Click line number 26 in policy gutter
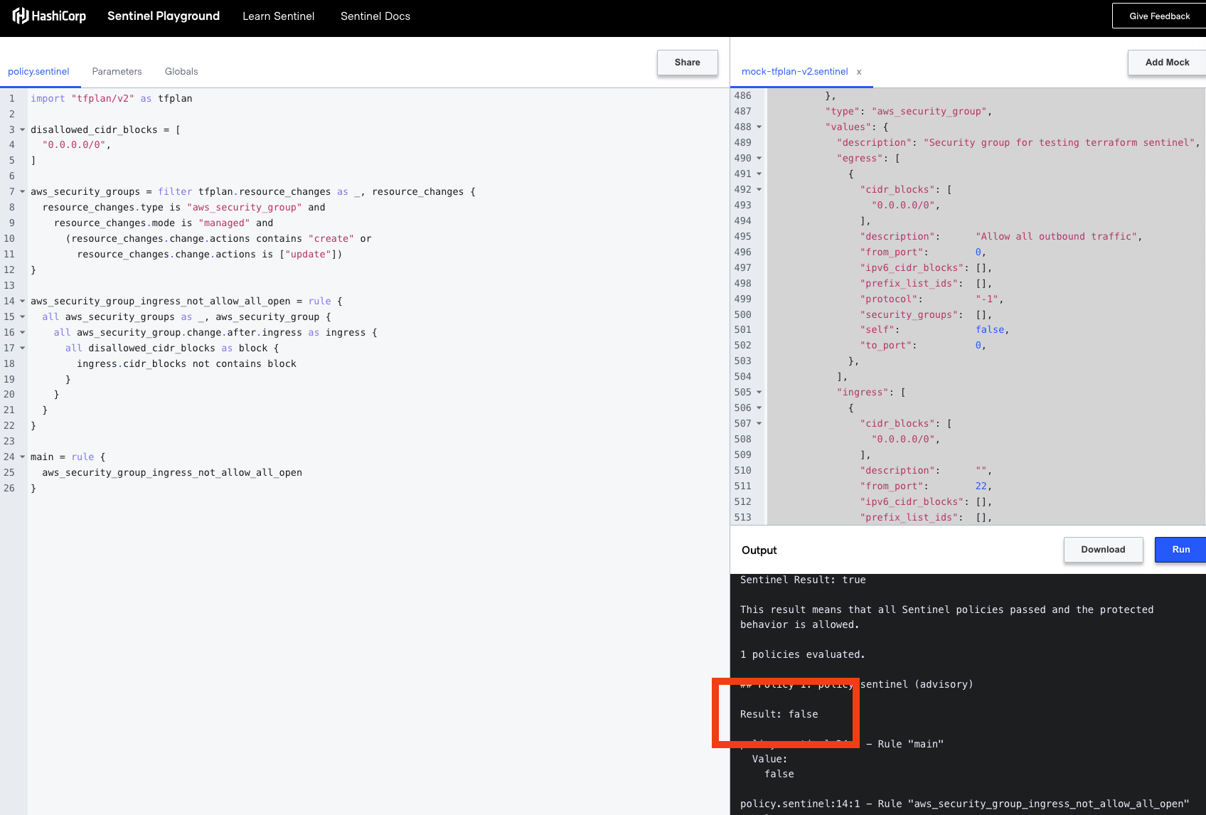The height and width of the screenshot is (815, 1206). [x=9, y=488]
